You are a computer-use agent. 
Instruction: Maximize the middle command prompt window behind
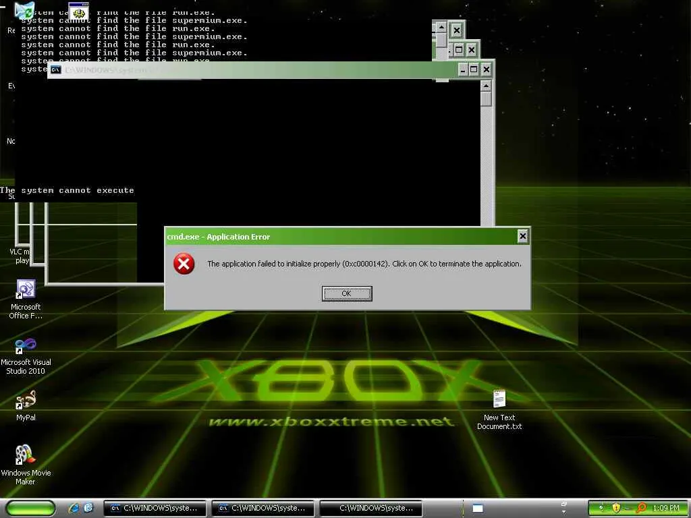[x=459, y=50]
